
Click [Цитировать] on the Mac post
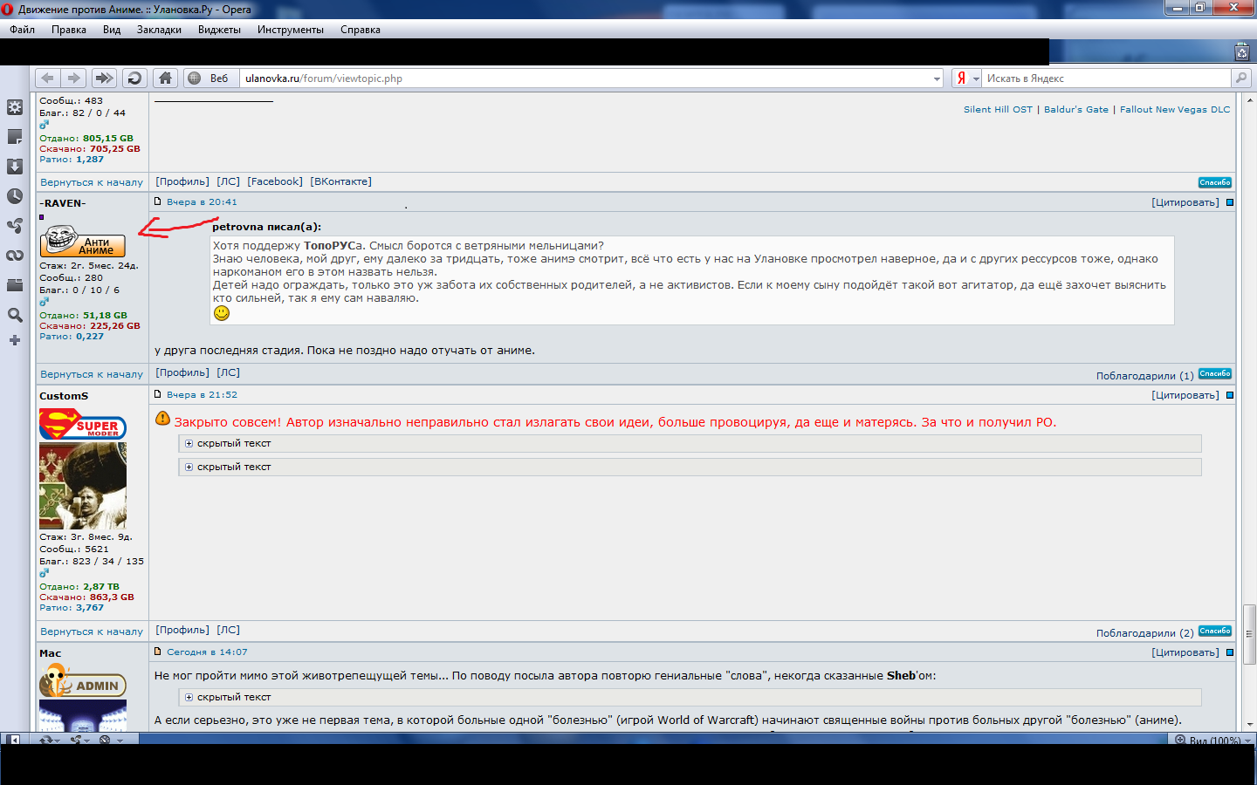(x=1185, y=652)
